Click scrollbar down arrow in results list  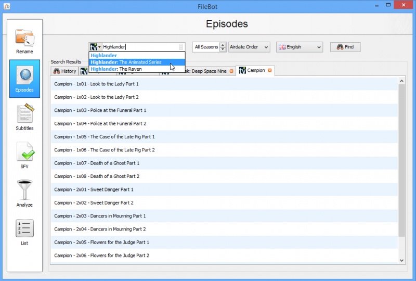click(x=401, y=261)
